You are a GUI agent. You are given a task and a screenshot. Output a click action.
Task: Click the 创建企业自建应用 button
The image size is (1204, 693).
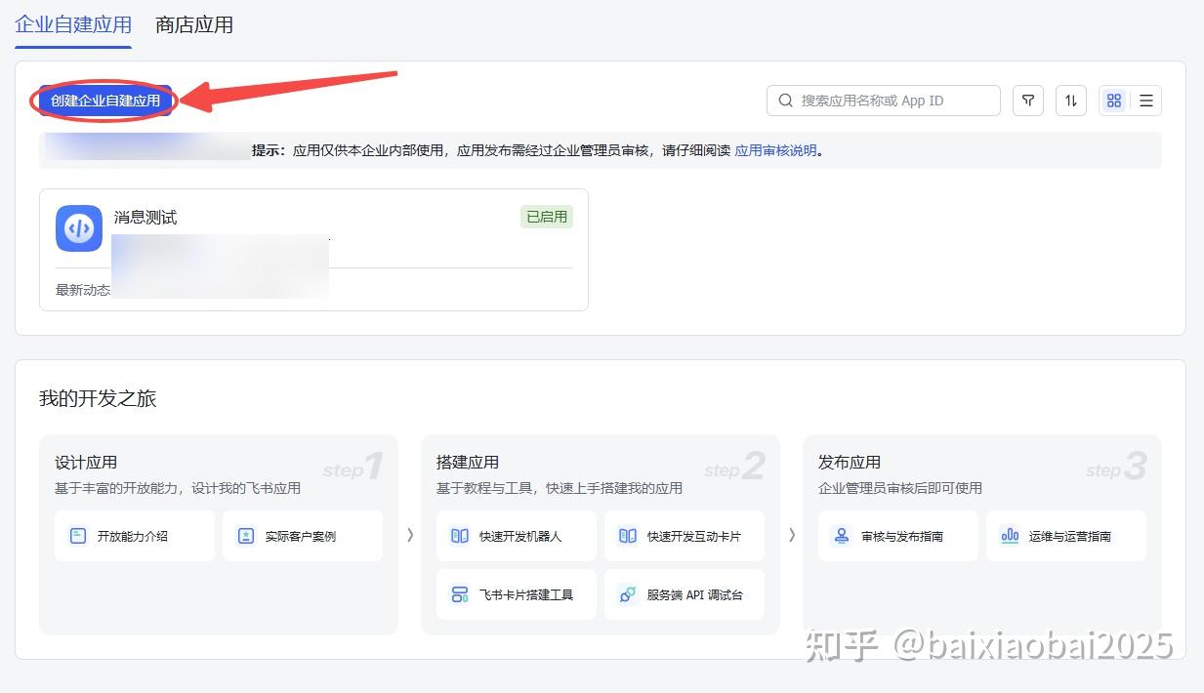[105, 101]
